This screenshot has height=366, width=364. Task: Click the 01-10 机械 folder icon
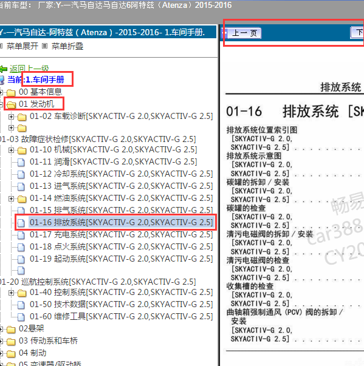coord(22,151)
